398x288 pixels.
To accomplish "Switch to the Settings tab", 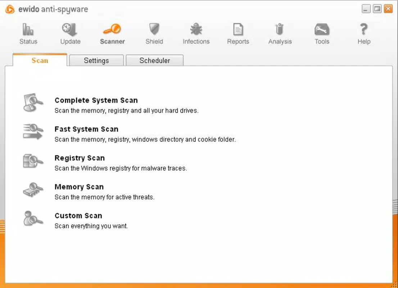I will [96, 60].
